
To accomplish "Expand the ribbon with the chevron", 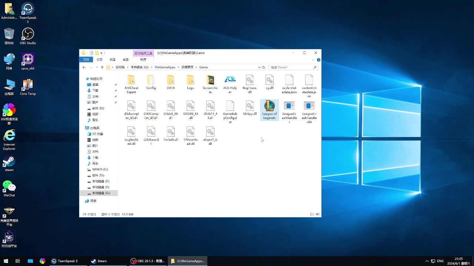I will point(314,59).
